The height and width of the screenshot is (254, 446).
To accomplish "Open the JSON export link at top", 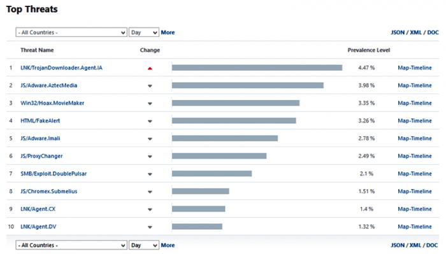I will coord(398,32).
